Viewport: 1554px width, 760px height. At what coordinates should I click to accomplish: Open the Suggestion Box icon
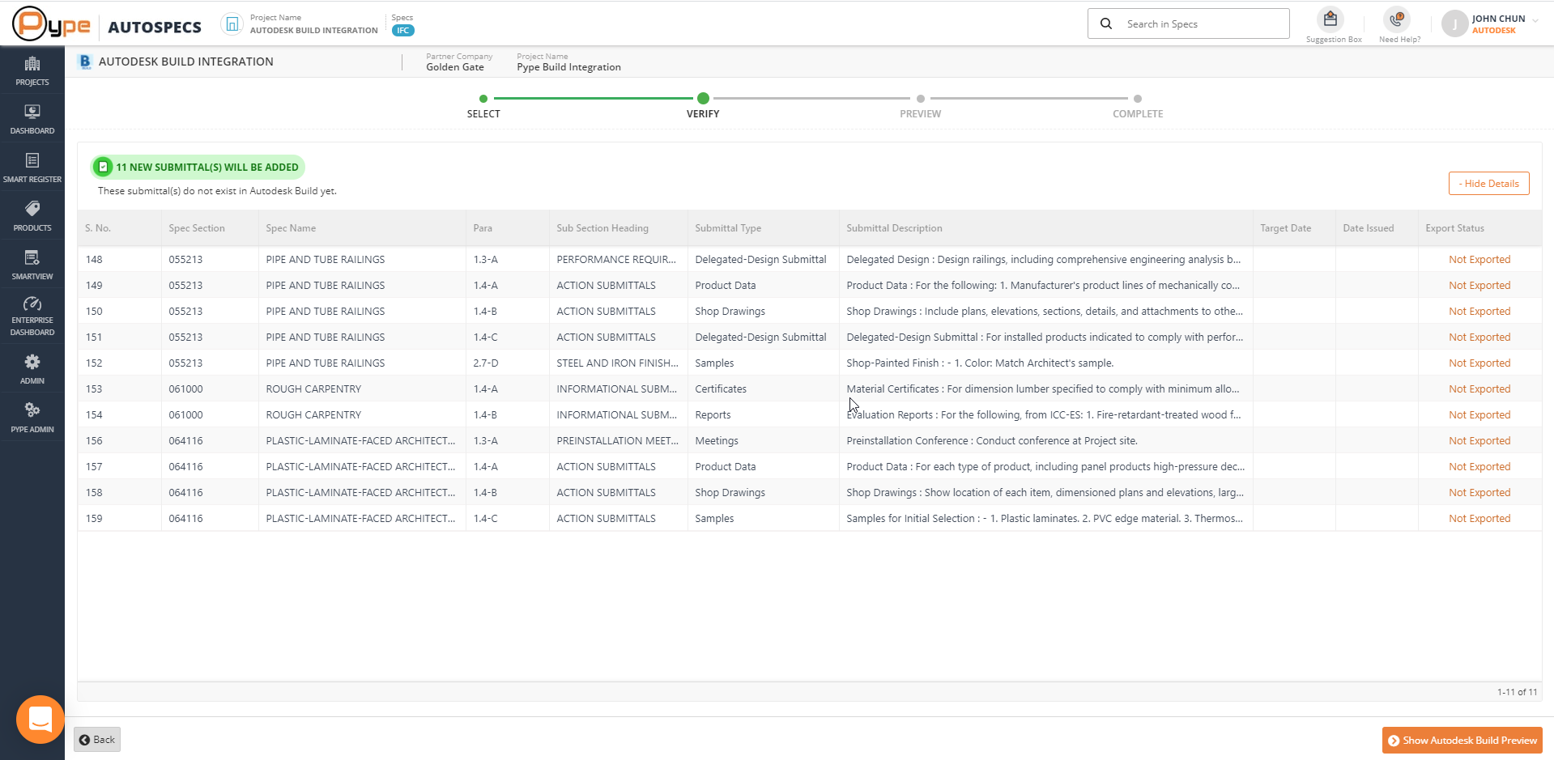click(x=1330, y=19)
